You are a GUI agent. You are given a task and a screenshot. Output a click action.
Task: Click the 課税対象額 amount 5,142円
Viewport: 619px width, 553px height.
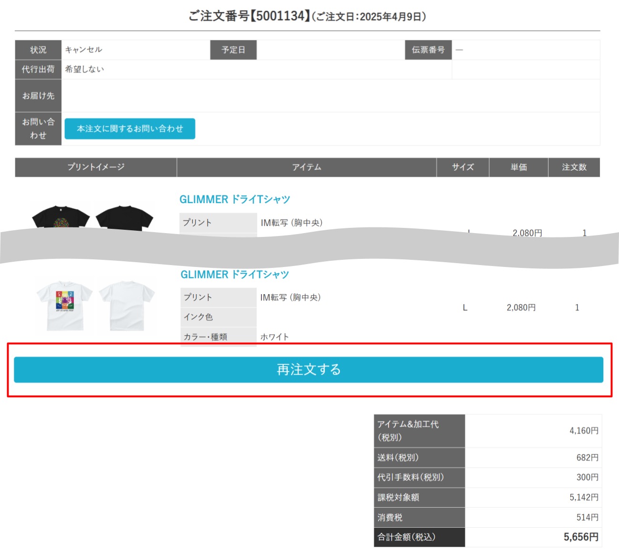[x=584, y=497]
